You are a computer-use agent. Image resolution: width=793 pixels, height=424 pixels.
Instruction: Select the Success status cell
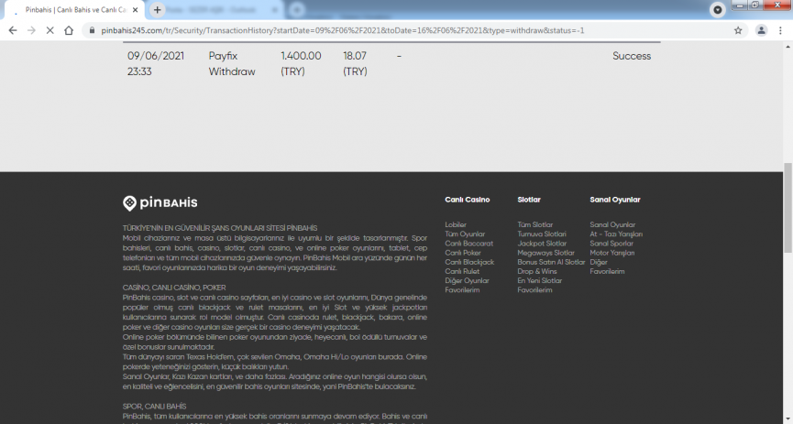pos(632,56)
